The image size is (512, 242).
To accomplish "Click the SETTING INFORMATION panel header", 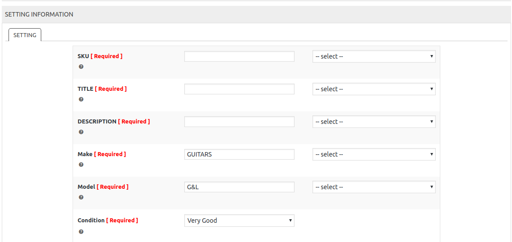I will click(x=39, y=14).
